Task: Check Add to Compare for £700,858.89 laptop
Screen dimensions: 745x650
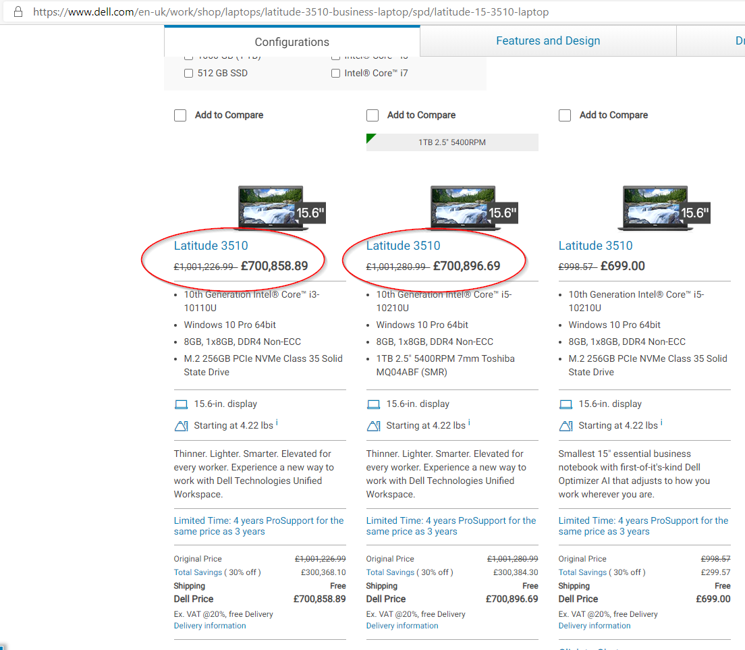Action: coord(180,115)
